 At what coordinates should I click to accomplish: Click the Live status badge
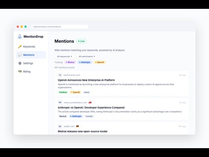pyautogui.click(x=81, y=41)
